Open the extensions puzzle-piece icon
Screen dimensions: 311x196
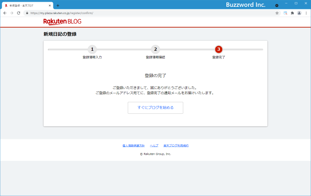[x=292, y=13]
